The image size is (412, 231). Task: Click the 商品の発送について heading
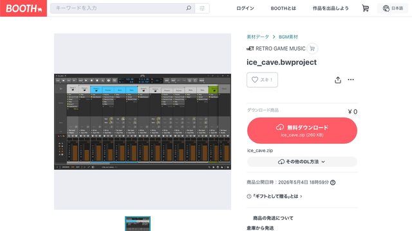[x=273, y=218]
